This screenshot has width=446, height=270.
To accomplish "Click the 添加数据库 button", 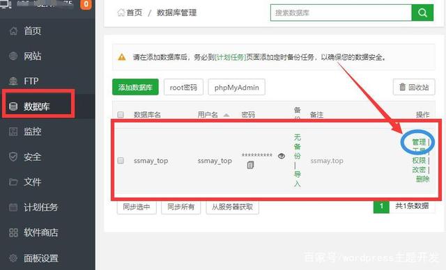I will pyautogui.click(x=135, y=87).
